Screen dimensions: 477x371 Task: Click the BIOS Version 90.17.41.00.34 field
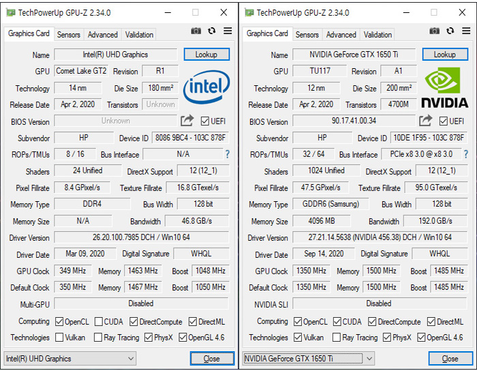(354, 121)
